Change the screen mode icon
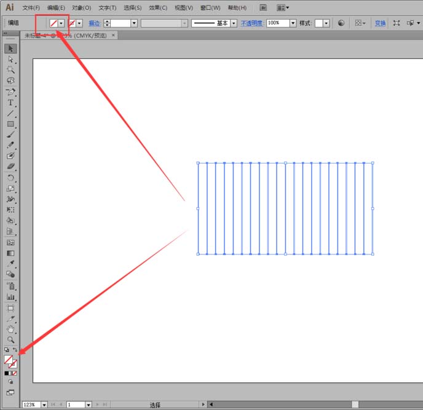423x410 pixels. click(10, 392)
